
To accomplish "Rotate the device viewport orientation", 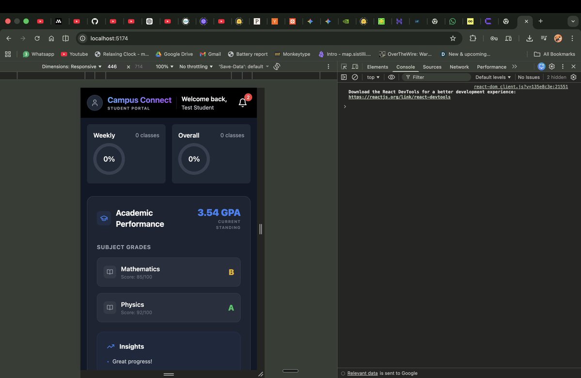I will [x=277, y=66].
